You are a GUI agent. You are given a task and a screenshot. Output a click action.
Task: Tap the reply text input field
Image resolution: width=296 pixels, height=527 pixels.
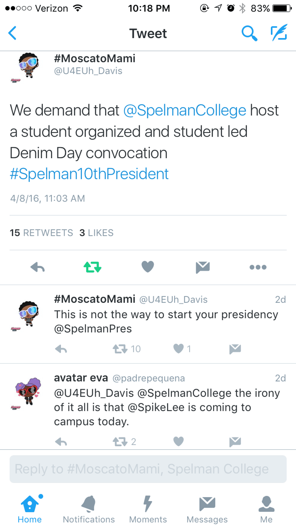point(148,469)
